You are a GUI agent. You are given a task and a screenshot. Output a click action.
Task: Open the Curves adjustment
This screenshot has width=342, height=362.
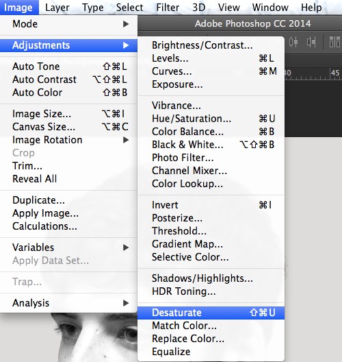click(x=211, y=71)
